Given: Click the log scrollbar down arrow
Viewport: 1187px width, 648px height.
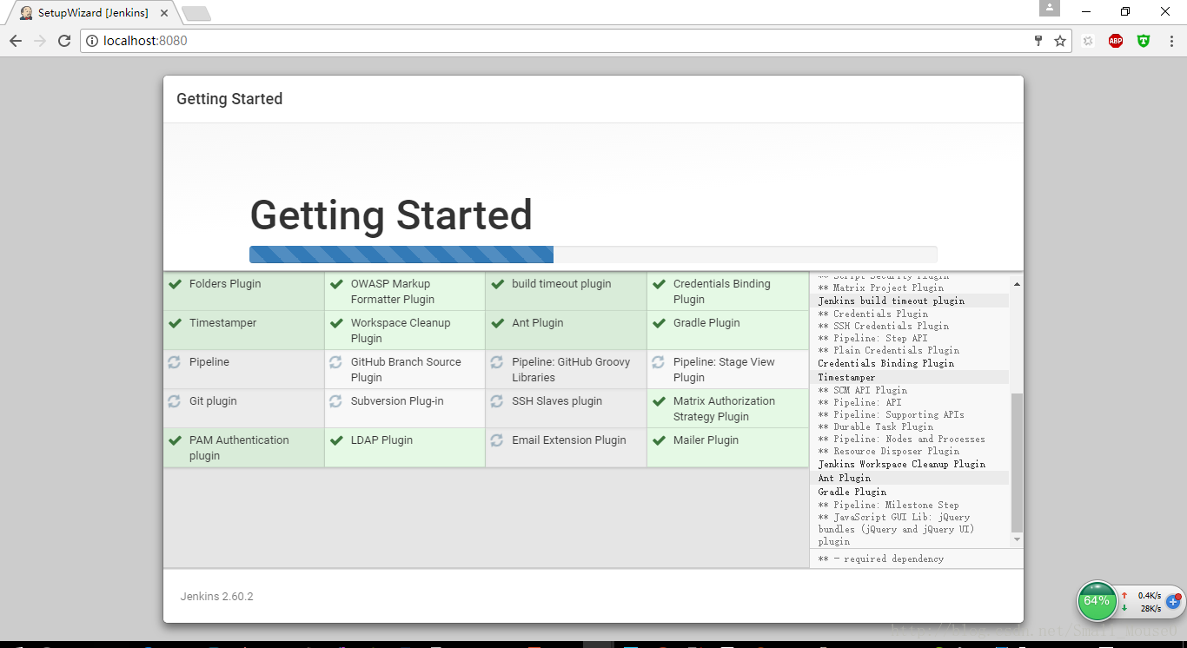Looking at the screenshot, I should click(x=1017, y=540).
